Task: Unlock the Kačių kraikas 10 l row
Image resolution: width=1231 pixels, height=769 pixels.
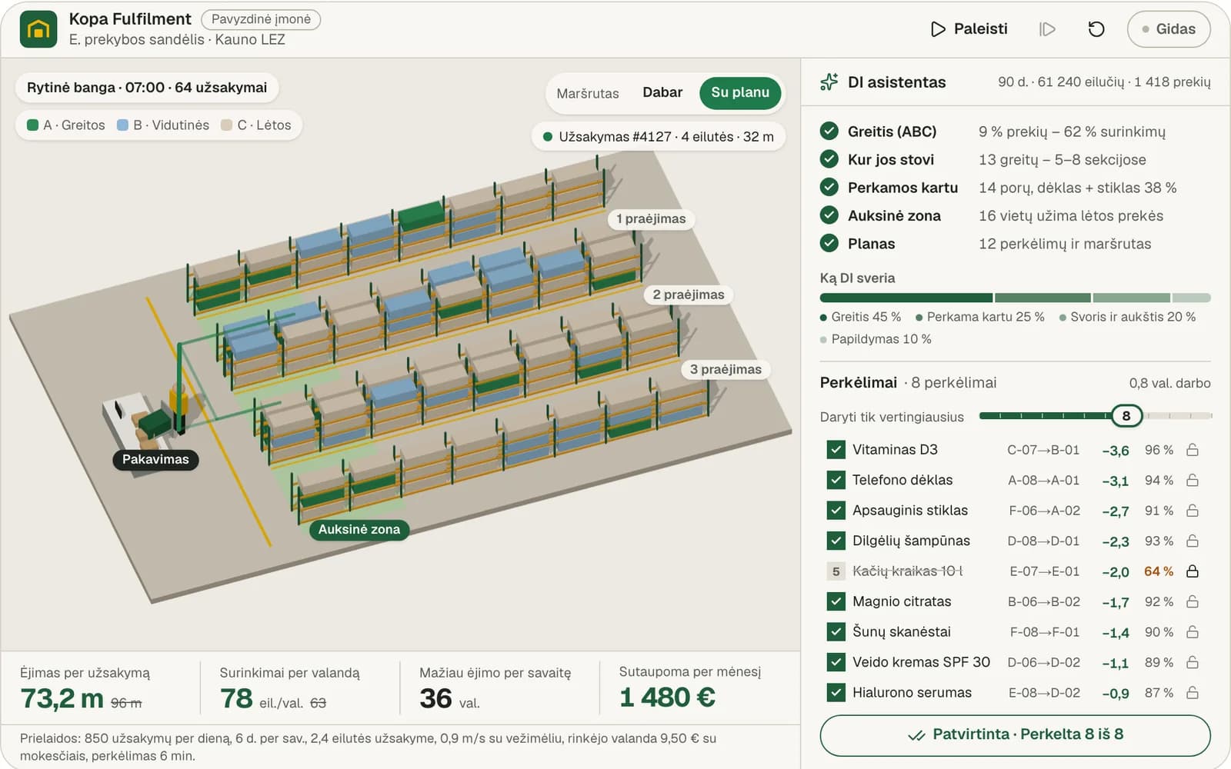Action: coord(1193,571)
